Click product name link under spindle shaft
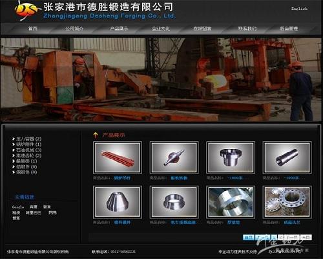Viewport: 323px width, 259px height. [179, 178]
